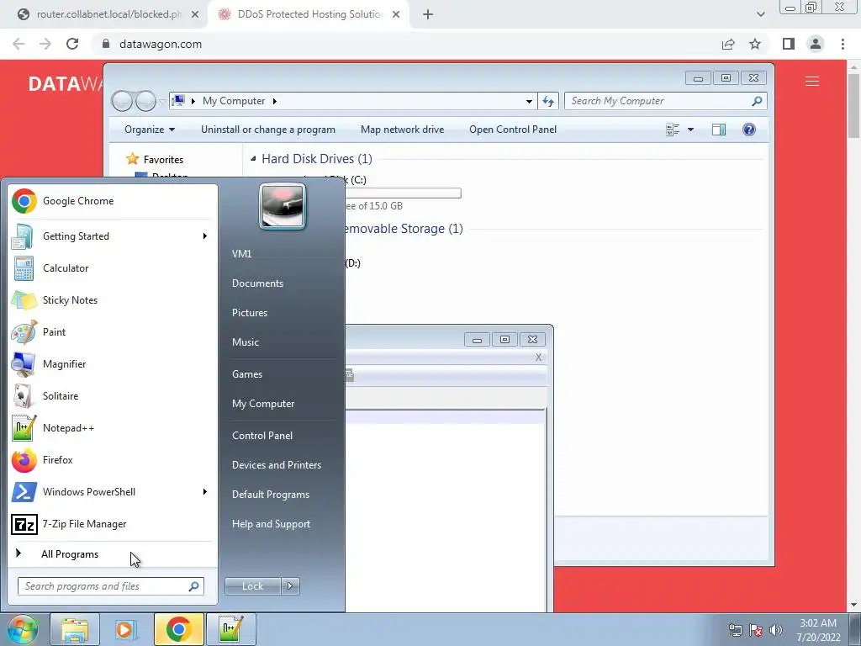Open Windows PowerShell entry
The width and height of the screenshot is (861, 646).
113,491
